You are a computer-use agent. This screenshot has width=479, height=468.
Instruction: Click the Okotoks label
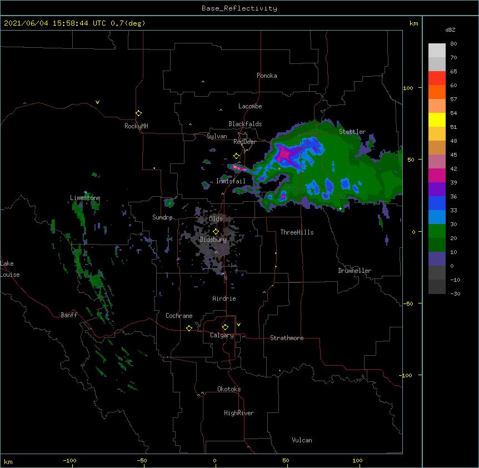click(229, 389)
